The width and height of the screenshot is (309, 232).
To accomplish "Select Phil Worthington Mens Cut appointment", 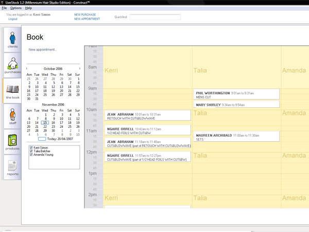I will point(236,94).
